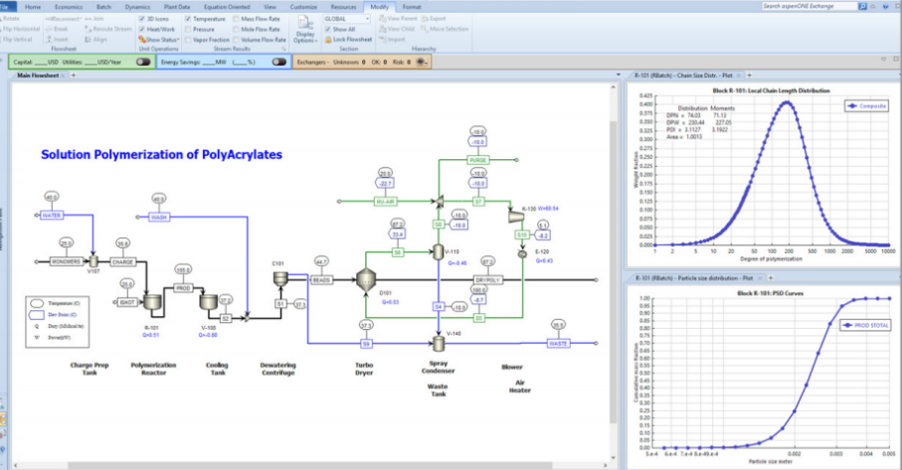Open the tab list dropdown arrow above the plot panes
The image size is (902, 470).
tap(619, 76)
